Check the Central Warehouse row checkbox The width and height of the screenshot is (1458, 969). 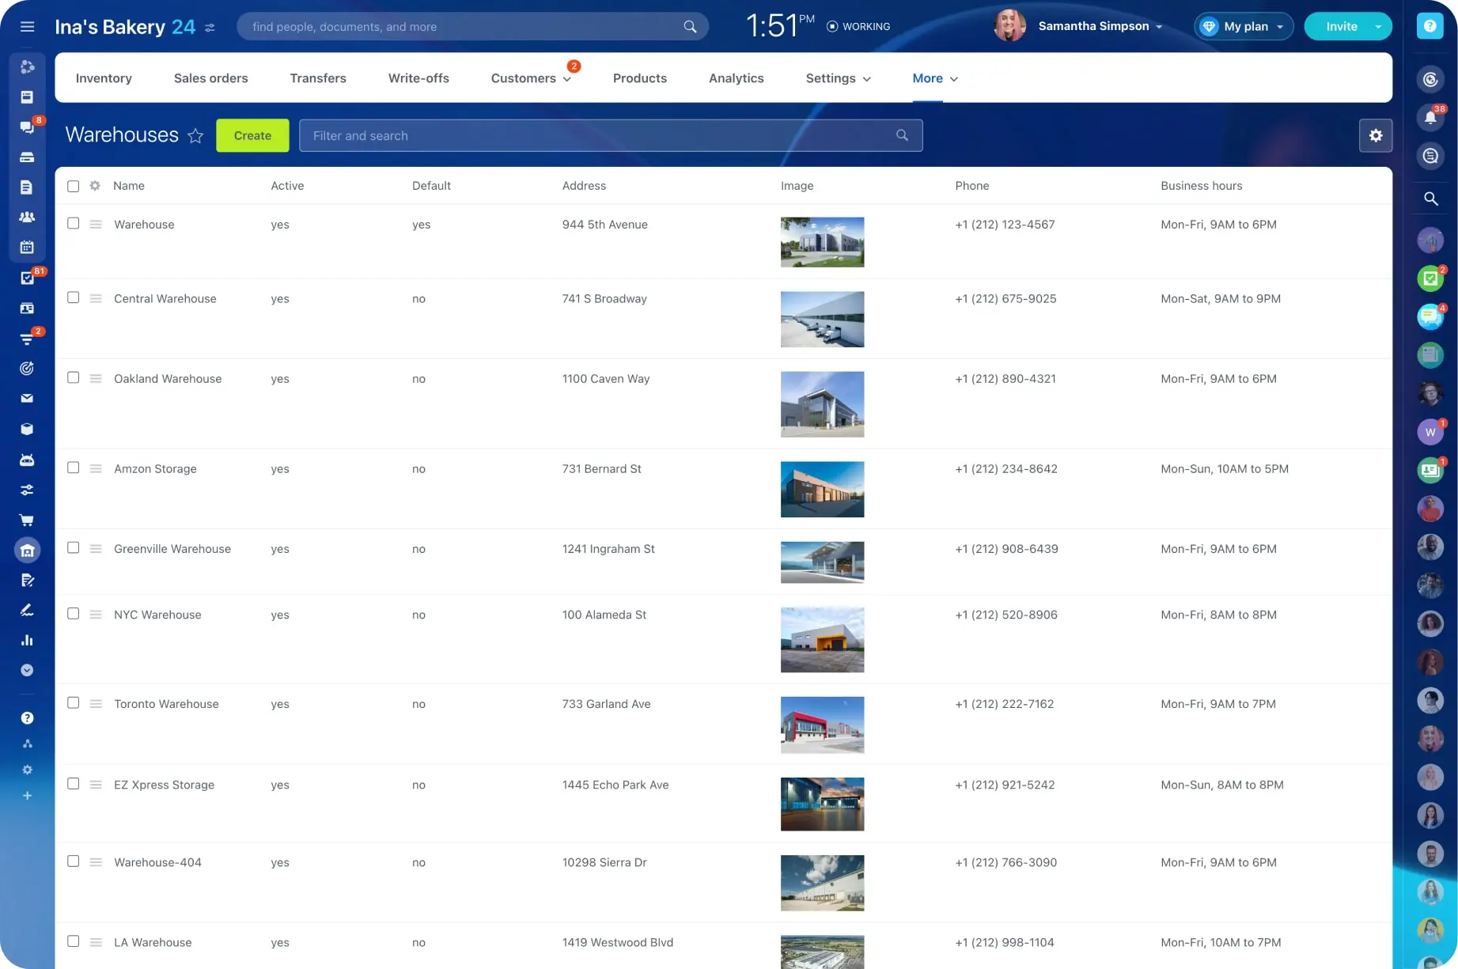(x=74, y=298)
